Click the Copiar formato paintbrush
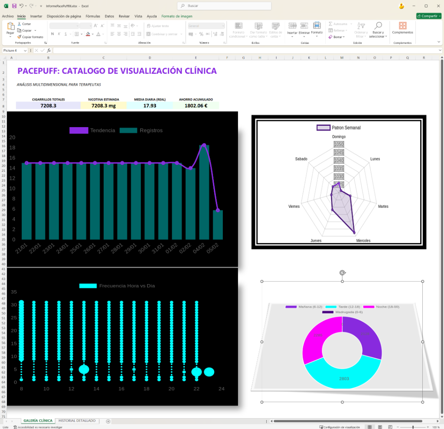The width and height of the screenshot is (444, 429). [19, 37]
